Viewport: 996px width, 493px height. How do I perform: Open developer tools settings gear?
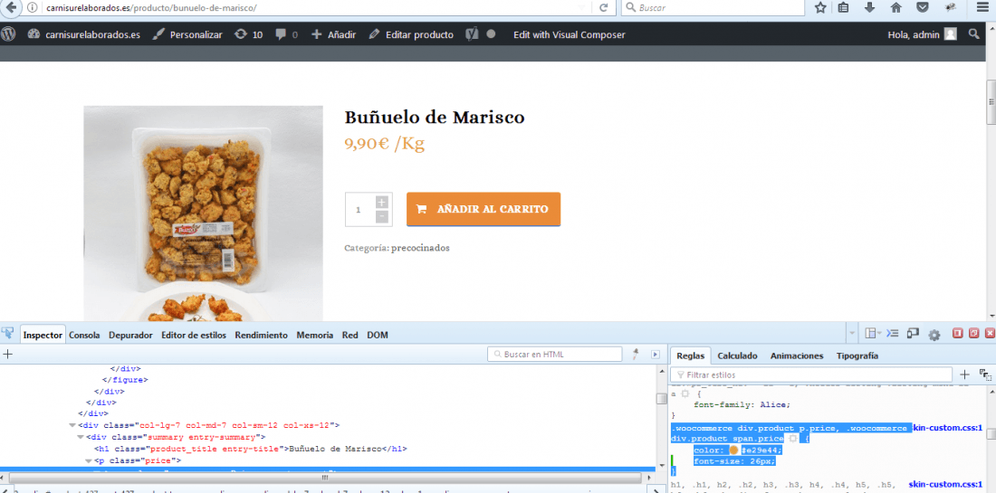click(934, 335)
